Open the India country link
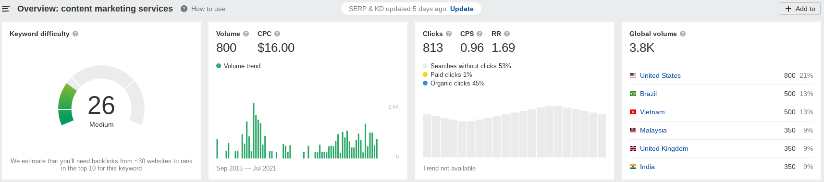This screenshot has width=824, height=182. (x=647, y=167)
